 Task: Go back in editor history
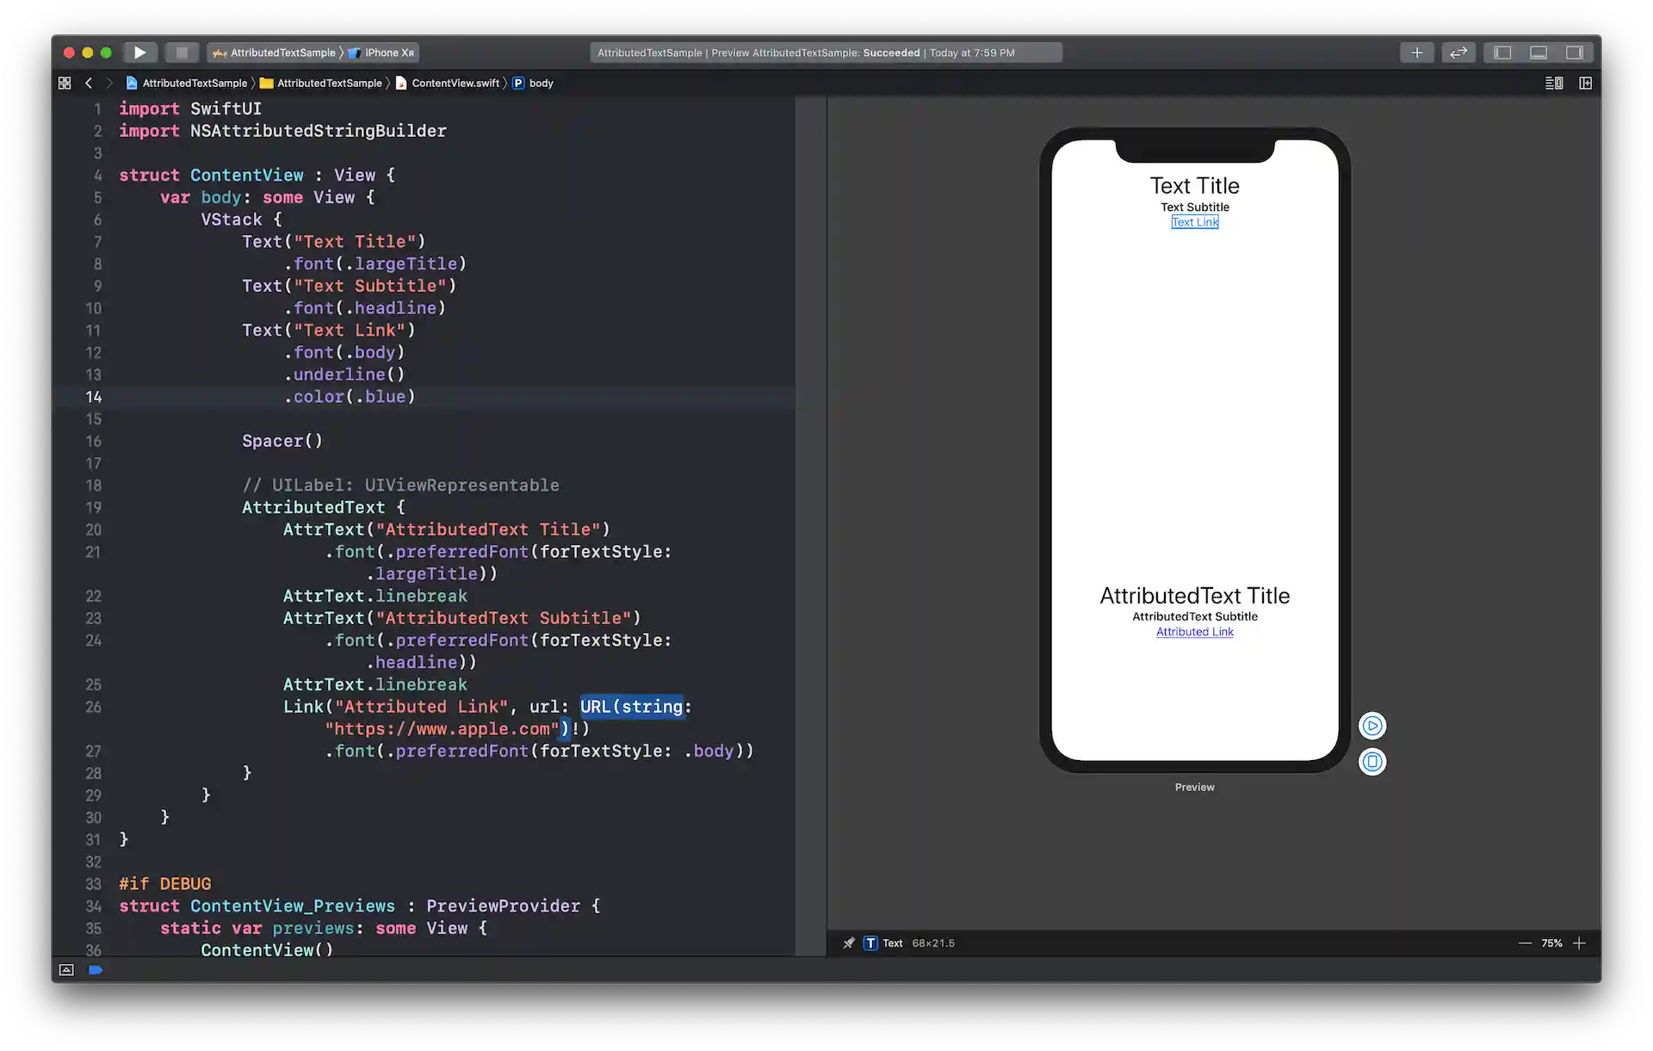point(89,83)
